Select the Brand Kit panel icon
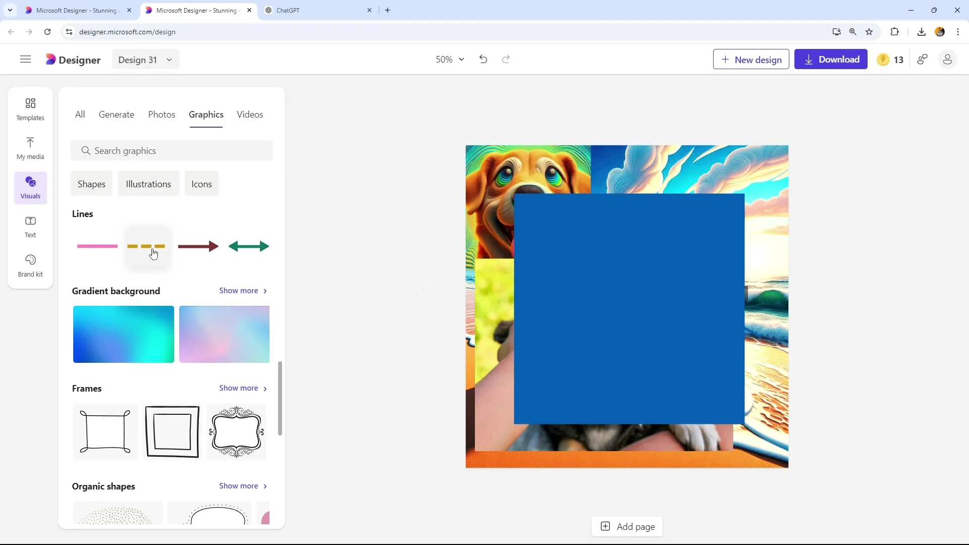This screenshot has width=969, height=545. click(x=30, y=265)
